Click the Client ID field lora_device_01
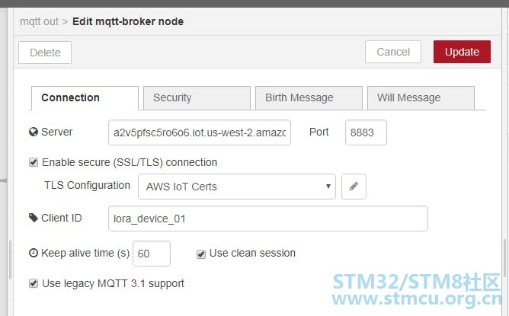Image resolution: width=509 pixels, height=316 pixels. pyautogui.click(x=267, y=219)
